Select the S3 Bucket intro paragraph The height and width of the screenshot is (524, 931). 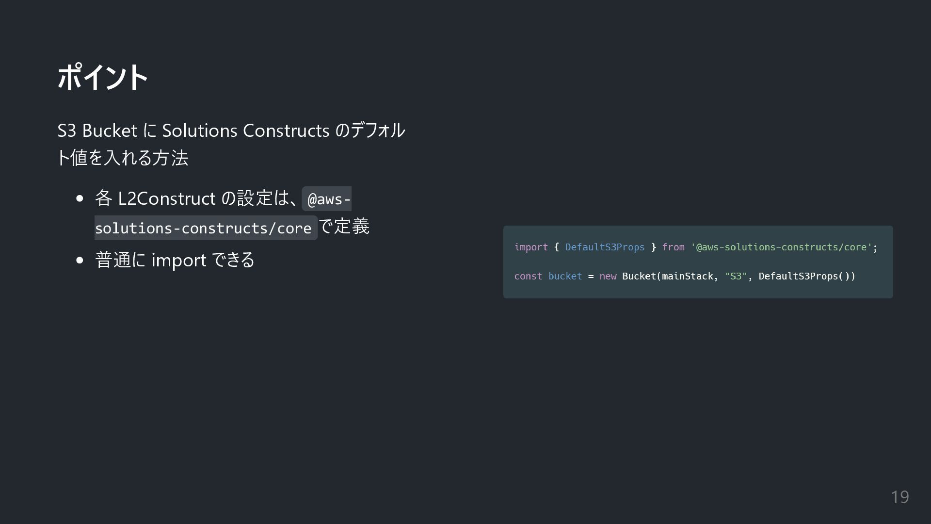[231, 144]
